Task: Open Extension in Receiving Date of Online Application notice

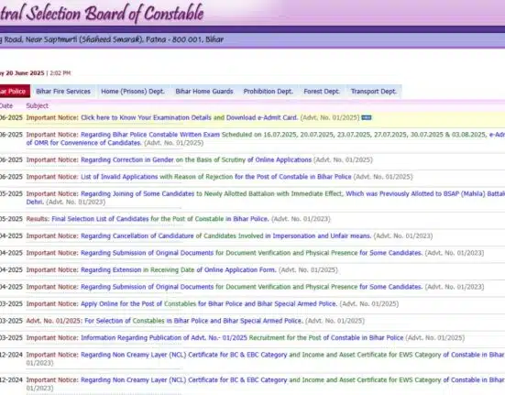Action: 179,269
